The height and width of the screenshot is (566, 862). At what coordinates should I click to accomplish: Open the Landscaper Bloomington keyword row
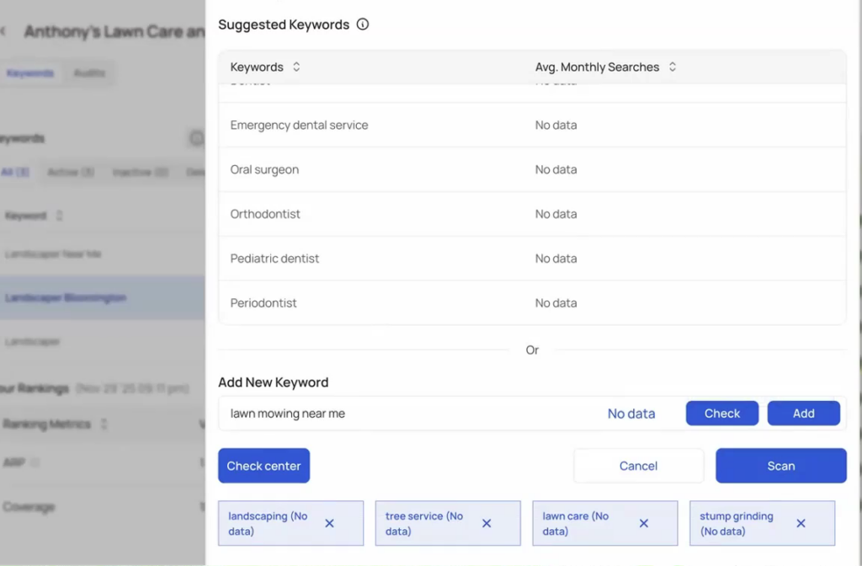(66, 298)
